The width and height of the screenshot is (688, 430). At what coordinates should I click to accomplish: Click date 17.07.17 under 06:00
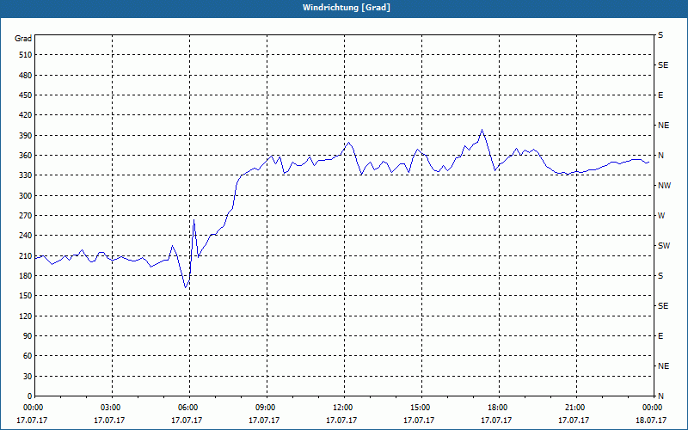coord(187,421)
